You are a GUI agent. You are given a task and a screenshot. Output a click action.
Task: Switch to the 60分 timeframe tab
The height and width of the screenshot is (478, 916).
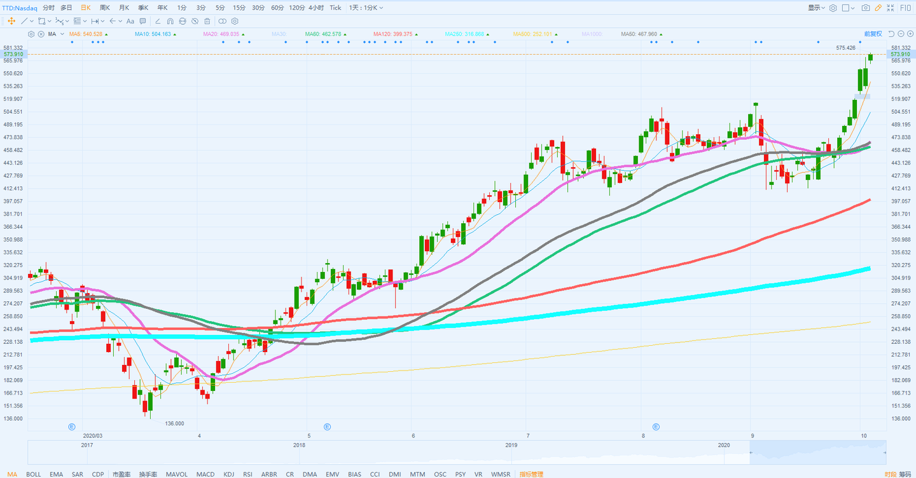277,8
